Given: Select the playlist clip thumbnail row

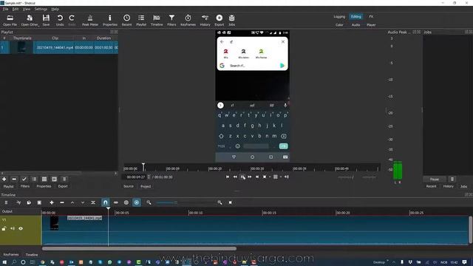Looking at the screenshot, I should click(x=59, y=47).
